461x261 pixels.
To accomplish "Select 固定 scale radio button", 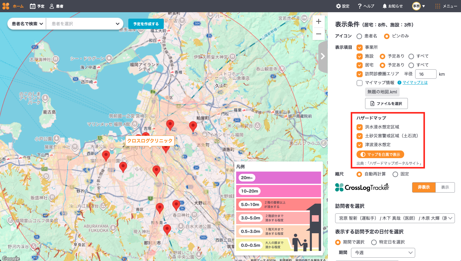I will click(x=395, y=174).
